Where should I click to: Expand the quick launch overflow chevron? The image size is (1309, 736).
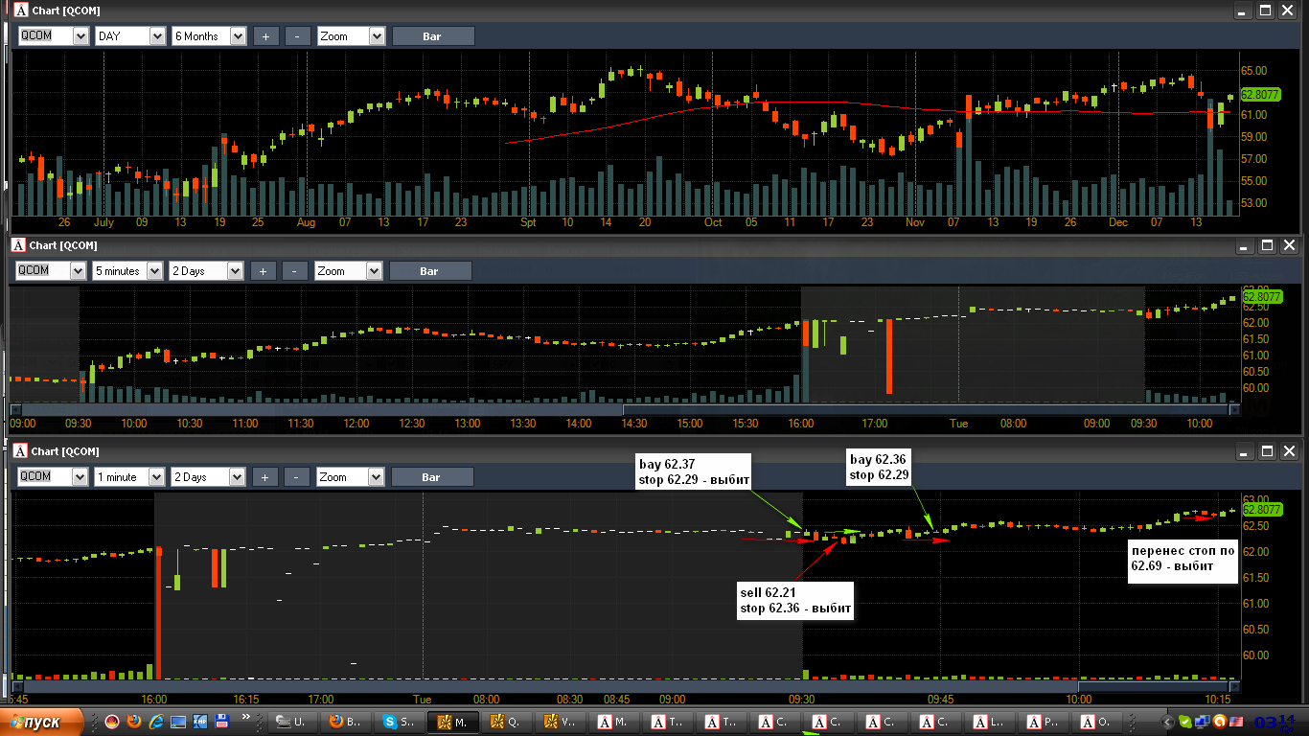click(x=246, y=718)
